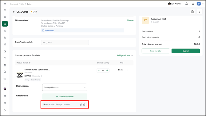Click the Claims breadcrumb

point(29,4)
